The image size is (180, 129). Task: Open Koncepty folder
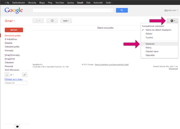pyautogui.click(x=9, y=50)
